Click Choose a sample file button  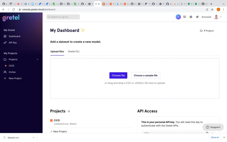pos(146,75)
